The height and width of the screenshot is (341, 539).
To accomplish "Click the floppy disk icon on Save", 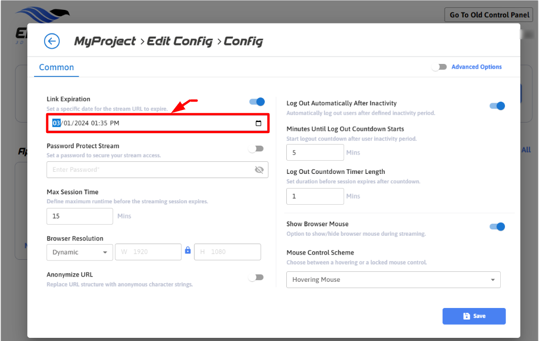I will [466, 316].
